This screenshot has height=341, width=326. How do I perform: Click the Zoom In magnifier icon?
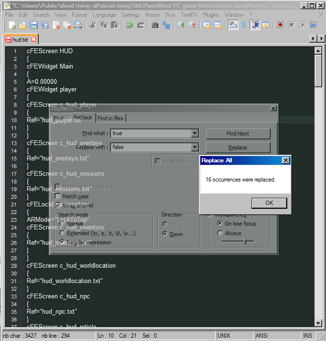pos(181,25)
